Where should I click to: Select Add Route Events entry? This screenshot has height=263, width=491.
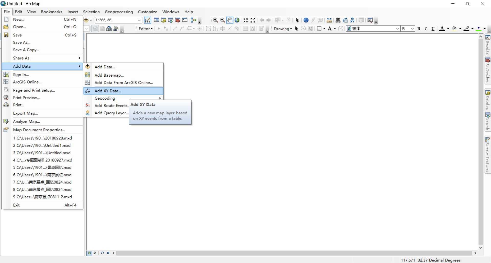pos(106,105)
